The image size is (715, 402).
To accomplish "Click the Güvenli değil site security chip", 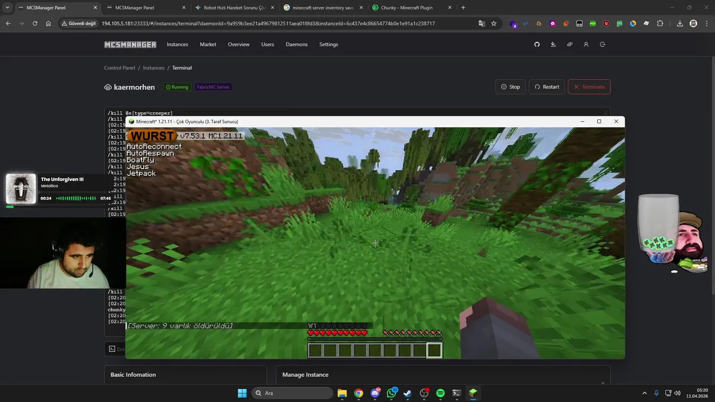I will [78, 23].
